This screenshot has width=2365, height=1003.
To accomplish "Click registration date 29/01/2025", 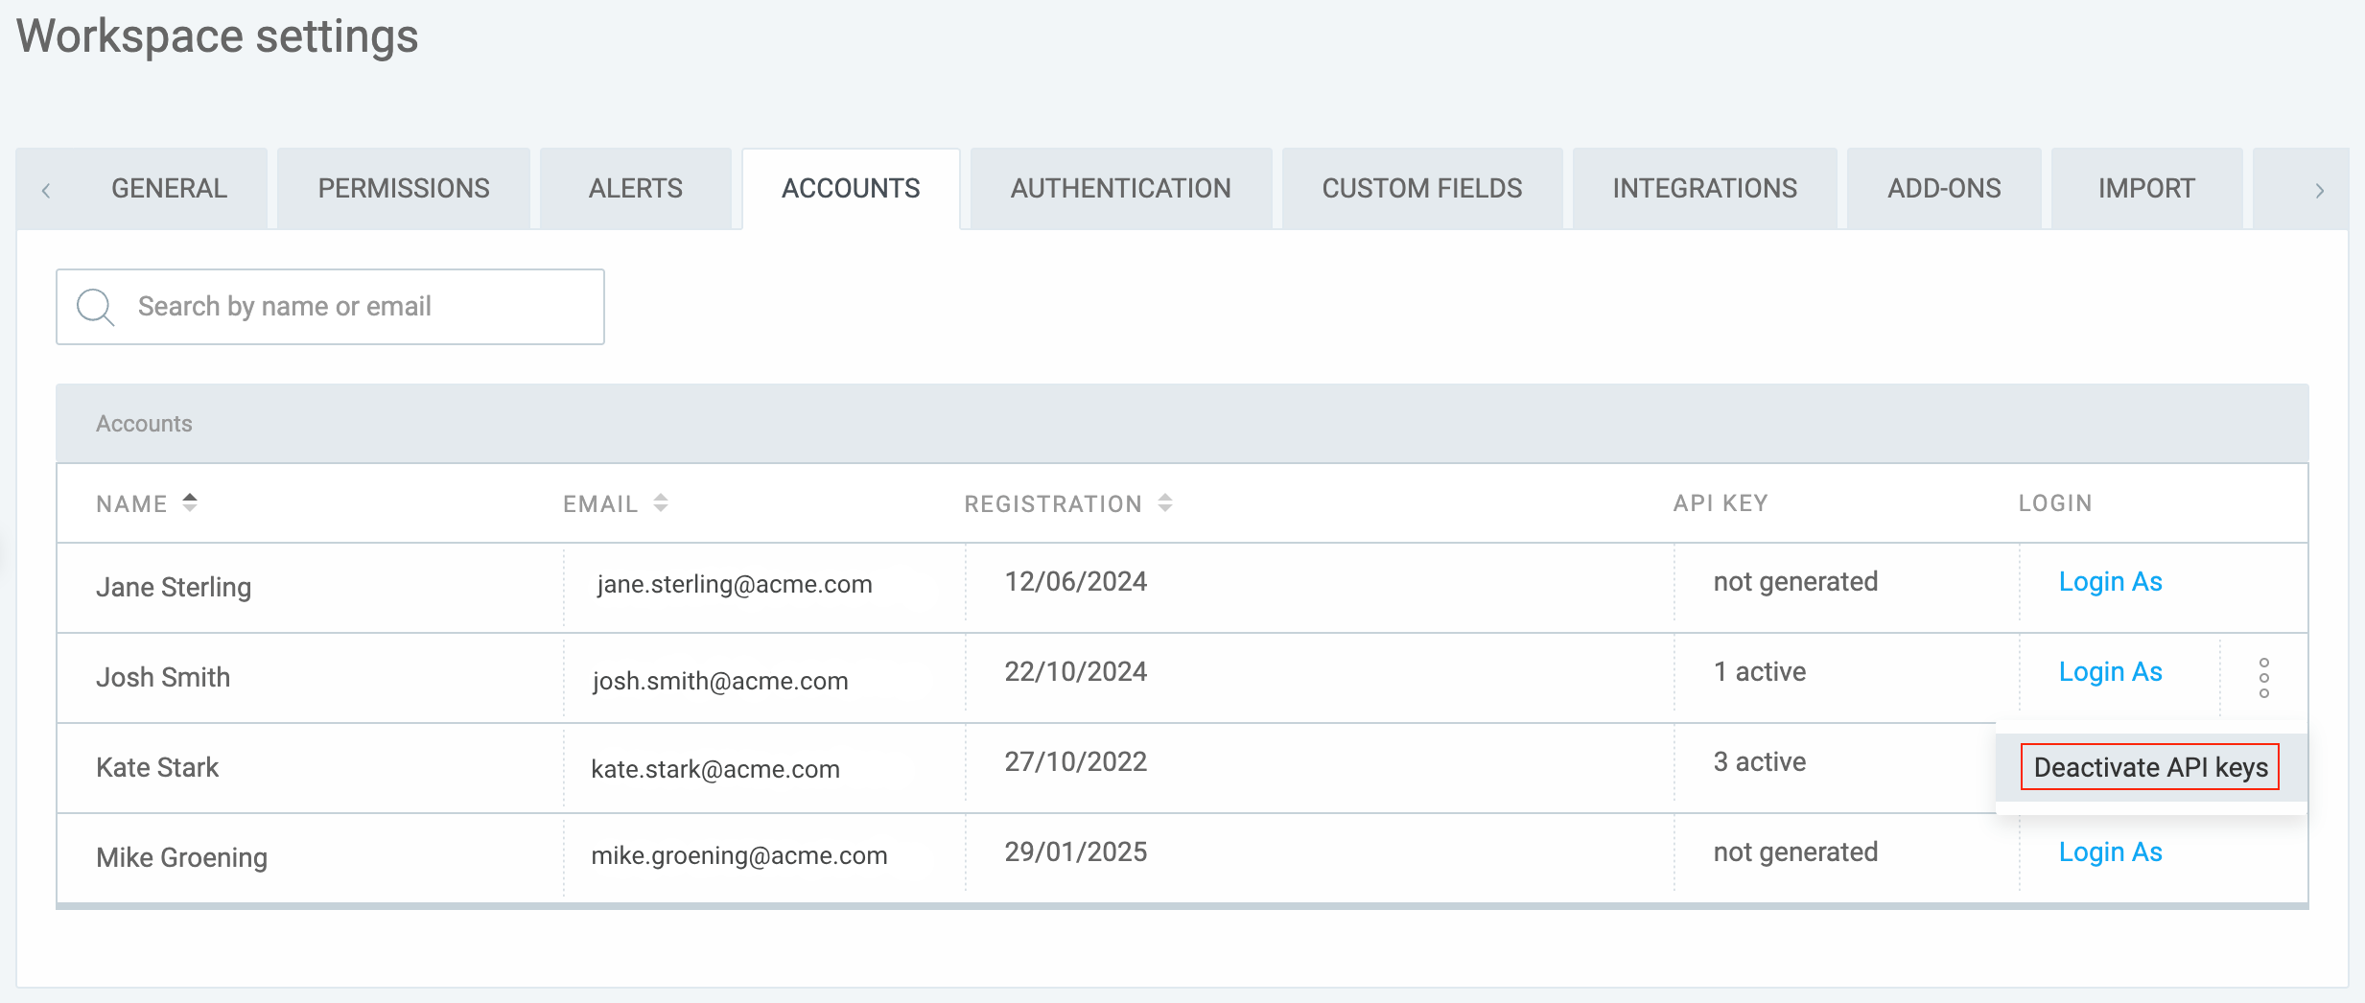I will point(1076,851).
